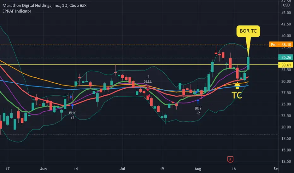Click the blue buy arrow near June 14
The width and height of the screenshot is (294, 173).
click(72, 106)
